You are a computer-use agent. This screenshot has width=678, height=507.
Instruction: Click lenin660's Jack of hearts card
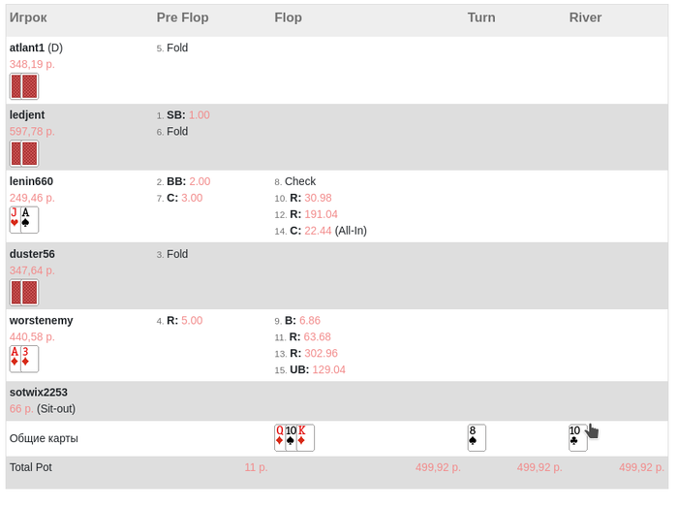[15, 220]
